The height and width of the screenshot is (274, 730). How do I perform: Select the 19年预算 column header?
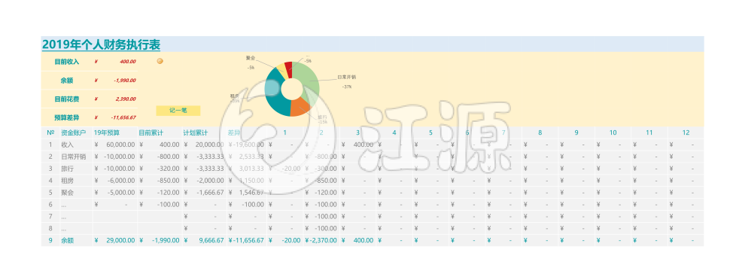click(x=107, y=132)
